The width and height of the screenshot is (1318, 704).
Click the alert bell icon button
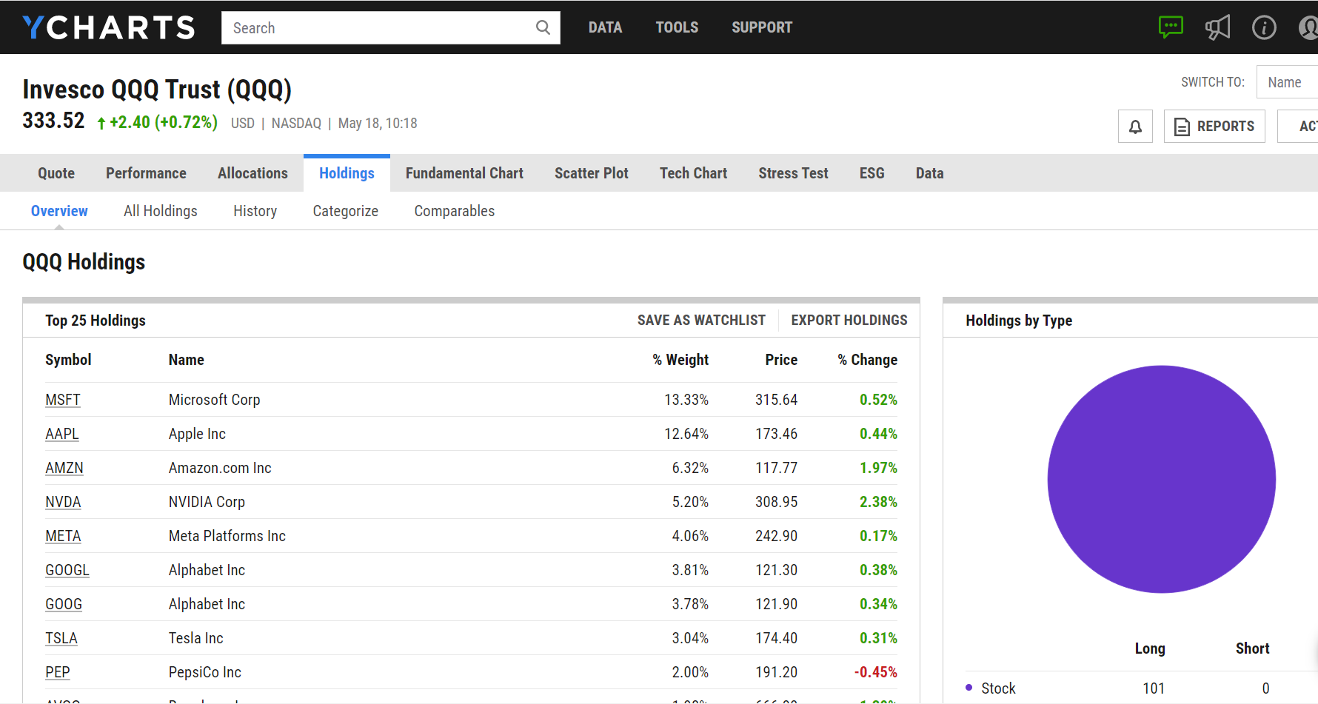click(x=1135, y=127)
